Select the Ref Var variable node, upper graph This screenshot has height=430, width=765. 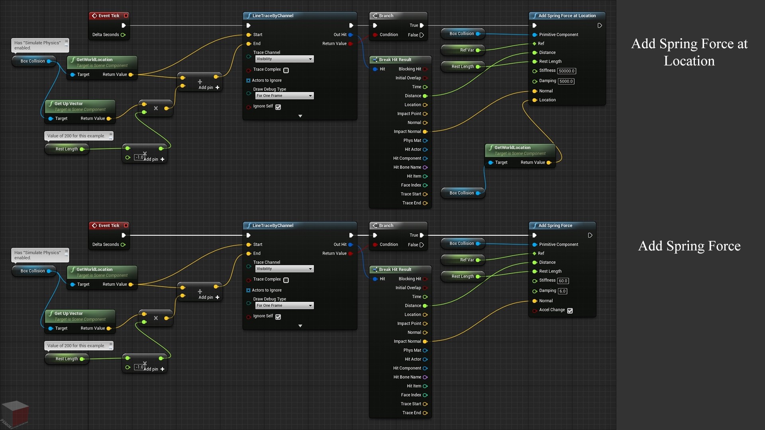click(463, 50)
